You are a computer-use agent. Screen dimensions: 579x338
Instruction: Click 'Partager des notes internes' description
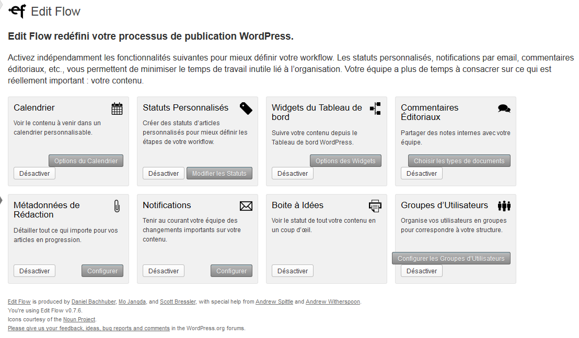click(456, 138)
